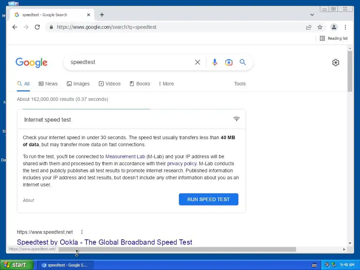Click RUN SPEED TEST button
The image size is (360, 270).
[x=208, y=199]
